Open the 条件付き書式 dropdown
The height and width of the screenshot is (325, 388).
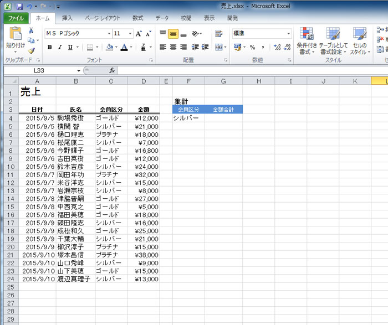point(307,42)
